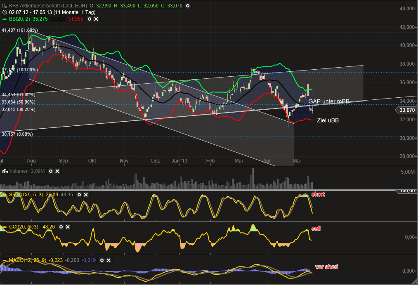Click the Jan '13 label on time axis
Screen dimensions: 418x285
[x=179, y=160]
